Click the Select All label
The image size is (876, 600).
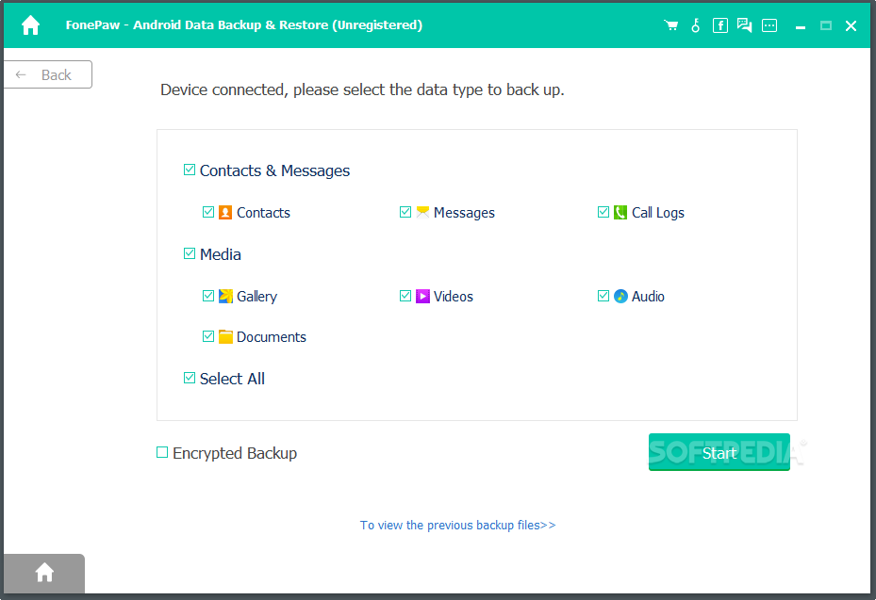[232, 379]
